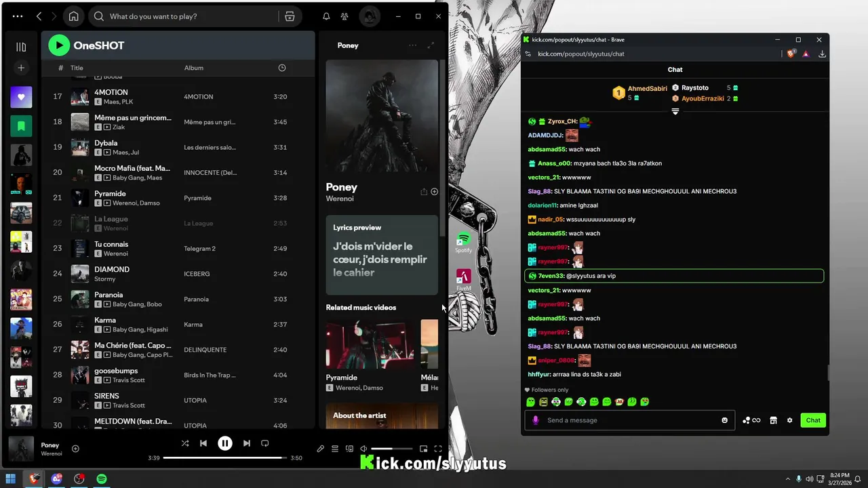Sort by duration clock column icon
Screen dimensions: 868x488
click(x=282, y=68)
